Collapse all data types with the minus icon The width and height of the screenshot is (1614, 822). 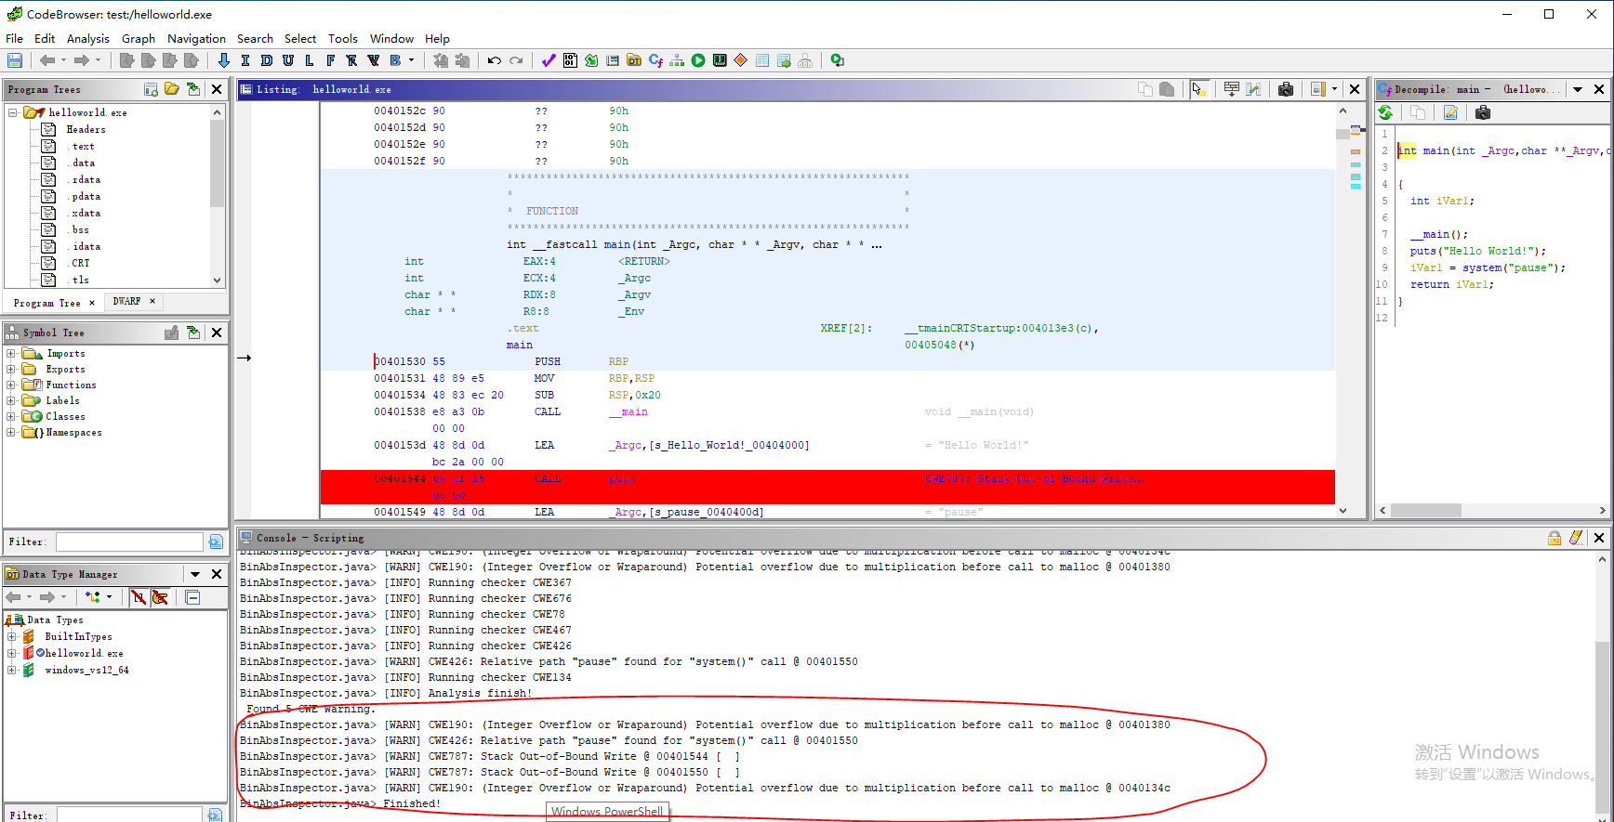tap(192, 597)
